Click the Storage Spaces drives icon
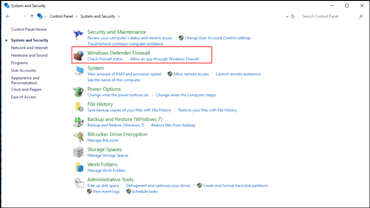Viewport: 370px width, 208px height. [x=78, y=152]
